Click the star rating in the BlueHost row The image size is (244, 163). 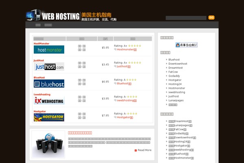tap(131, 80)
